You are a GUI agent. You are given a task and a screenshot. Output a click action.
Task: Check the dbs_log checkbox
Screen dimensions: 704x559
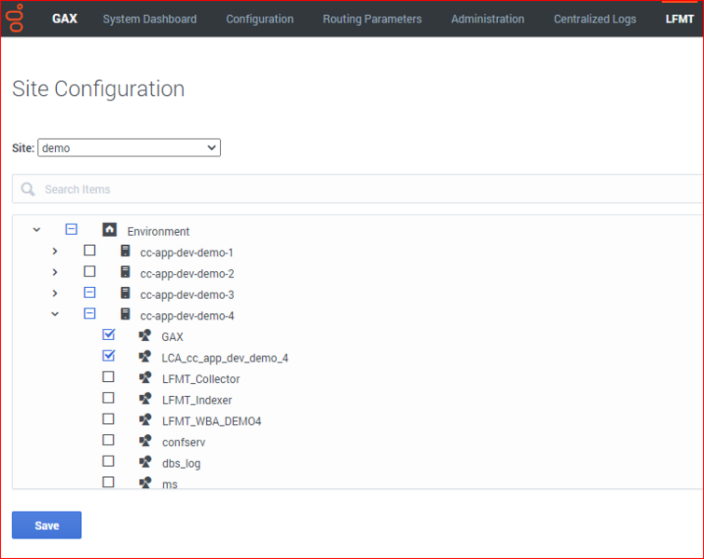pyautogui.click(x=108, y=461)
